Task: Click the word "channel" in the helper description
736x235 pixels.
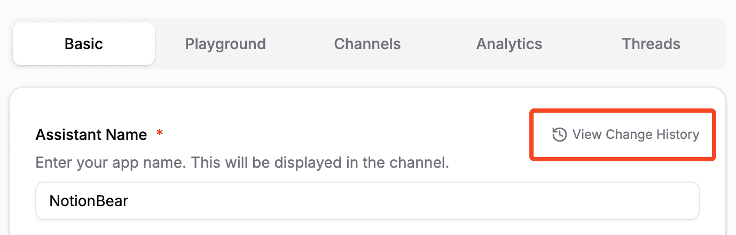Action: 423,162
